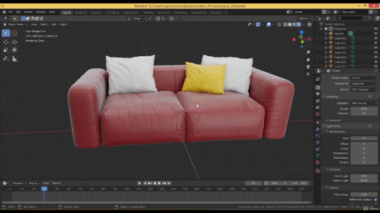This screenshot has height=213, width=380.
Task: Open the Object Data mesh tab
Action: pyautogui.click(x=318, y=156)
